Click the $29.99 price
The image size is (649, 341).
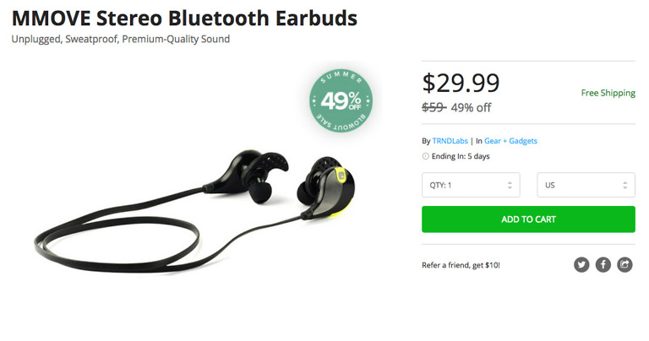[x=461, y=83]
